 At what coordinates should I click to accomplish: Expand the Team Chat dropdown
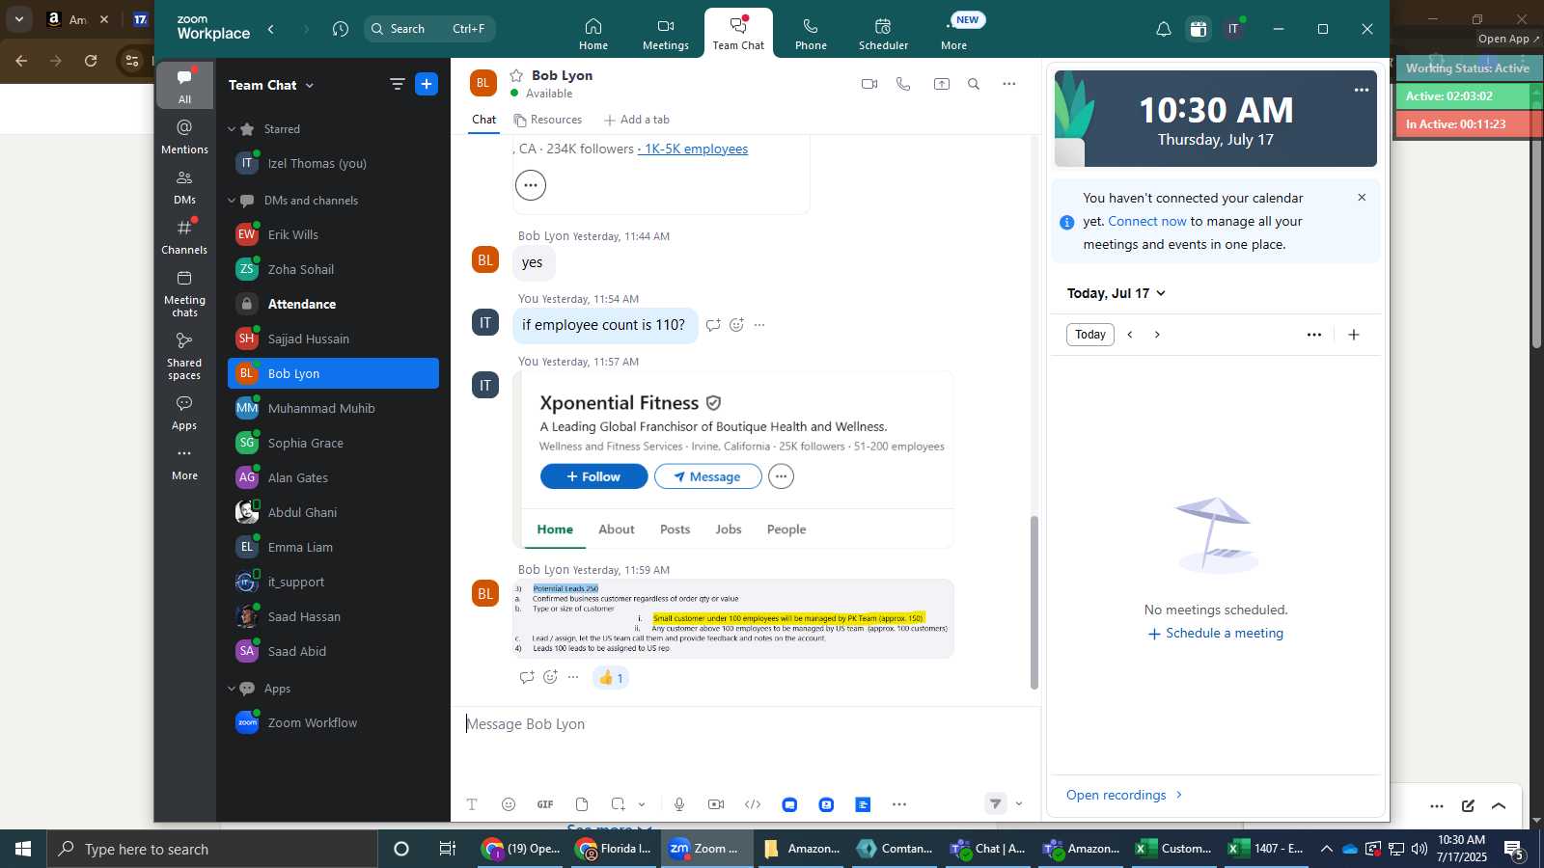[x=310, y=85]
